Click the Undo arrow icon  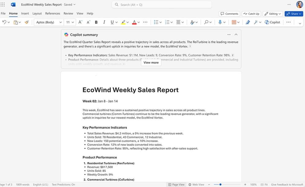click(x=4, y=22)
